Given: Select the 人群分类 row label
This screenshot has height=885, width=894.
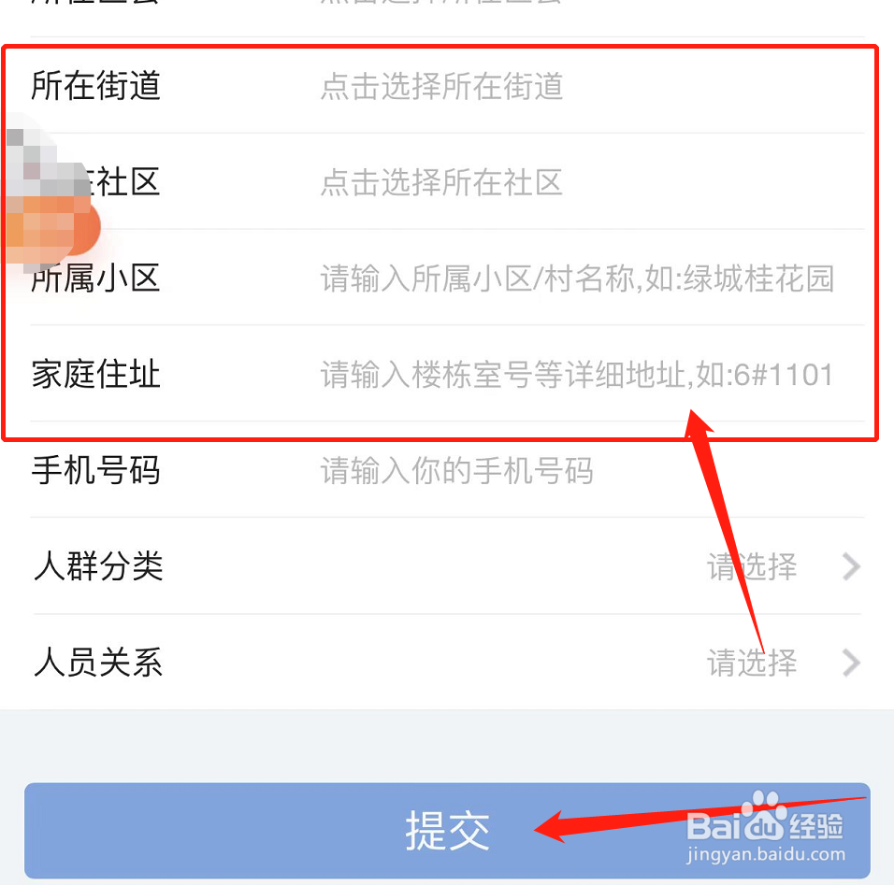Looking at the screenshot, I should point(98,566).
